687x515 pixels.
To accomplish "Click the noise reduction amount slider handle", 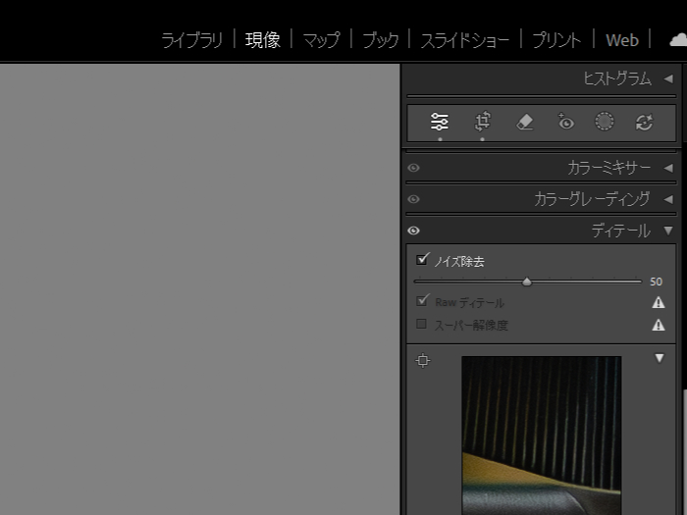I will pyautogui.click(x=527, y=282).
